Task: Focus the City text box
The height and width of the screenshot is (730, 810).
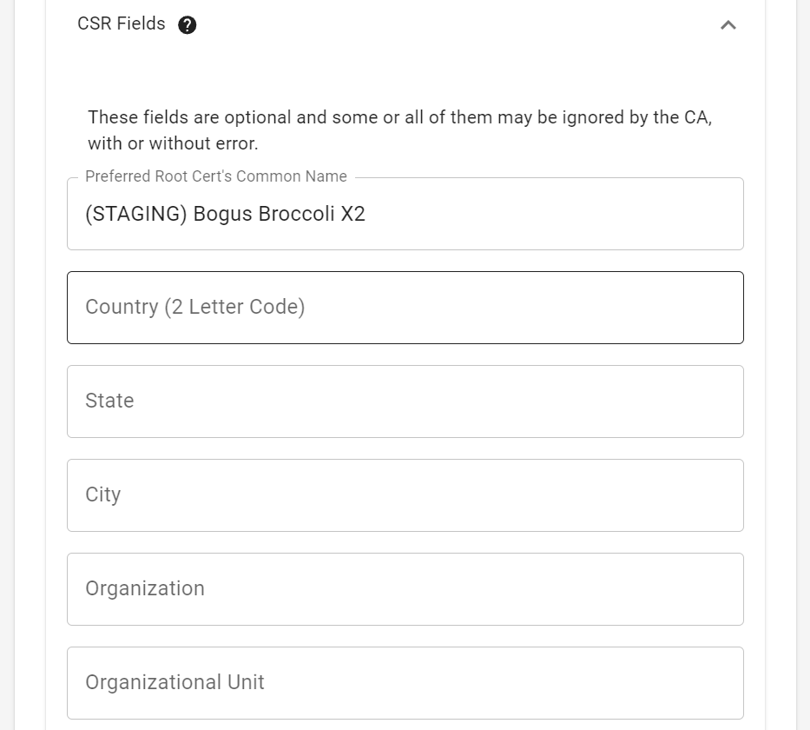Action: tap(405, 494)
